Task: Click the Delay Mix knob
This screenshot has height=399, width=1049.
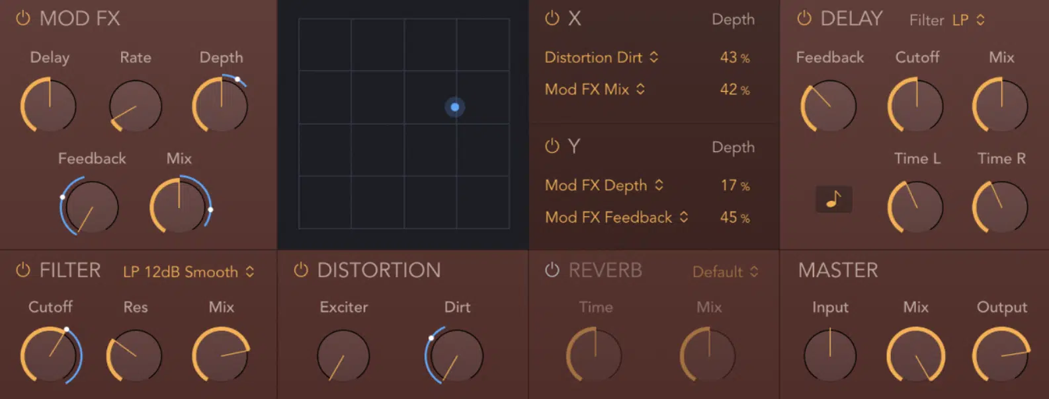Action: [x=1001, y=106]
